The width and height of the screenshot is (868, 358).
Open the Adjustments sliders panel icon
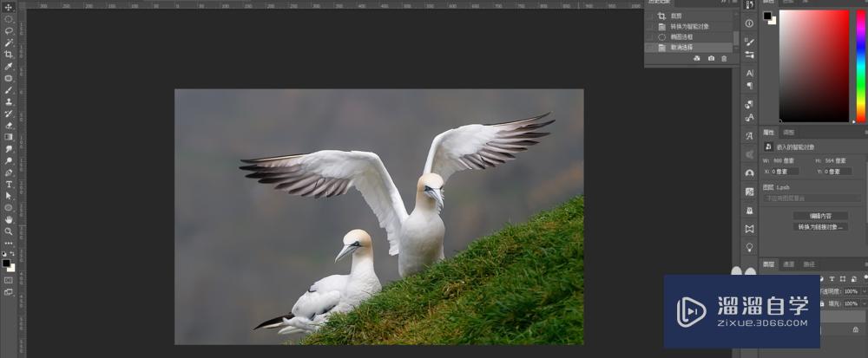click(750, 55)
